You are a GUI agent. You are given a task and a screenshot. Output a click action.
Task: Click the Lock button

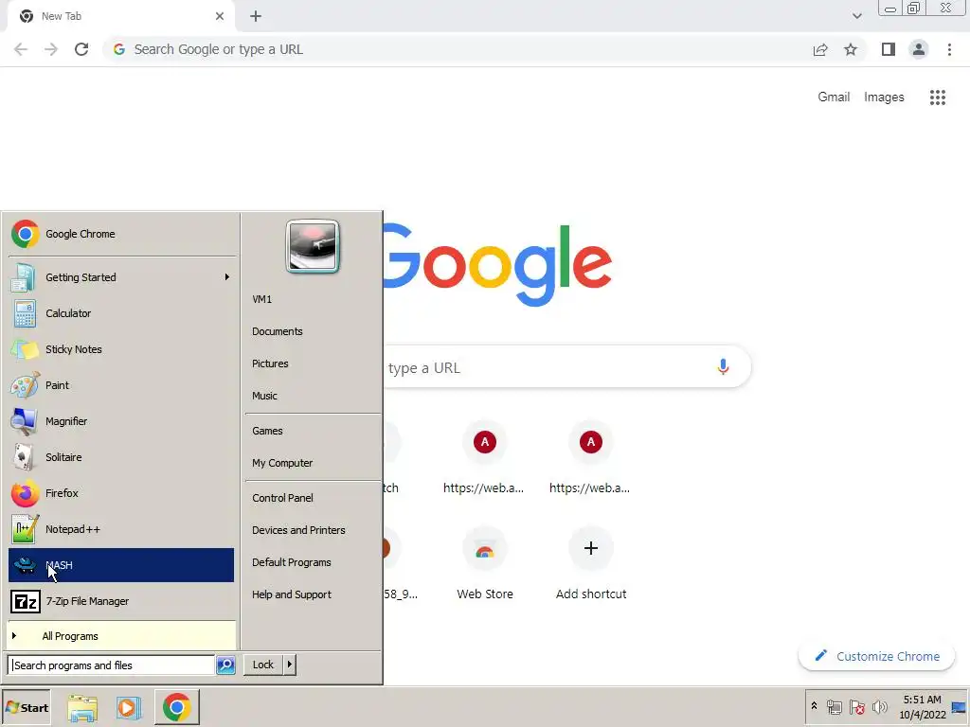tap(263, 665)
